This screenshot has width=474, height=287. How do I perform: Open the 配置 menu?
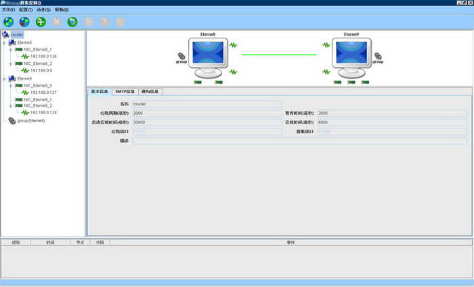coord(26,9)
